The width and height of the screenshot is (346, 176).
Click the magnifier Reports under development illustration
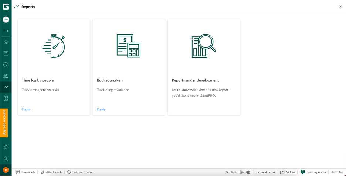(203, 46)
